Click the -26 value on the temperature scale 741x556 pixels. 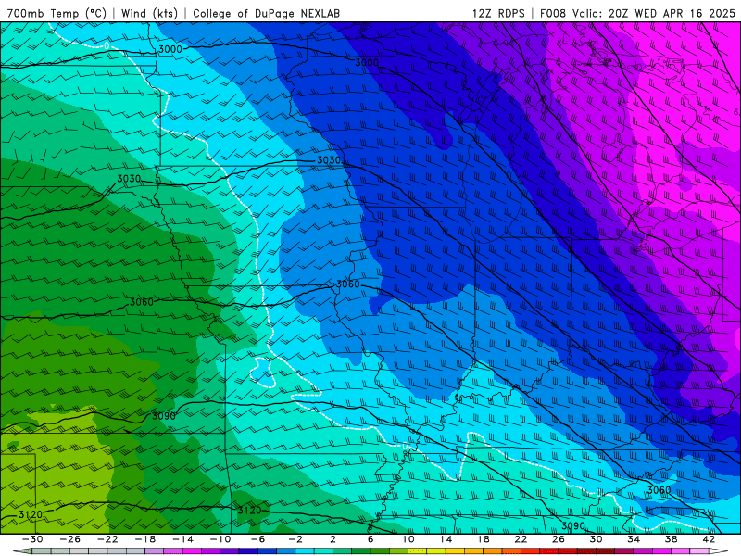click(70, 539)
